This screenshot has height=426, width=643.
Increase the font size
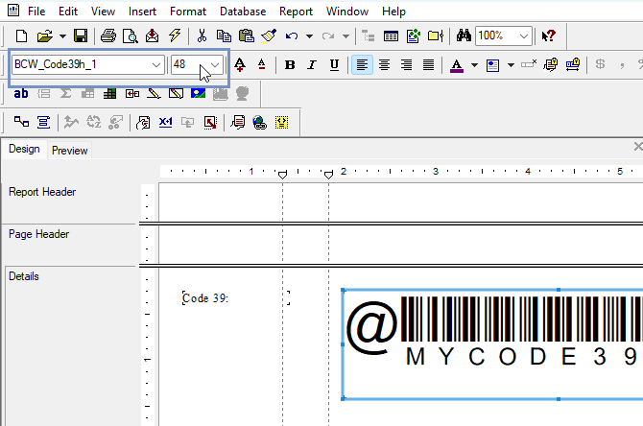tap(240, 65)
